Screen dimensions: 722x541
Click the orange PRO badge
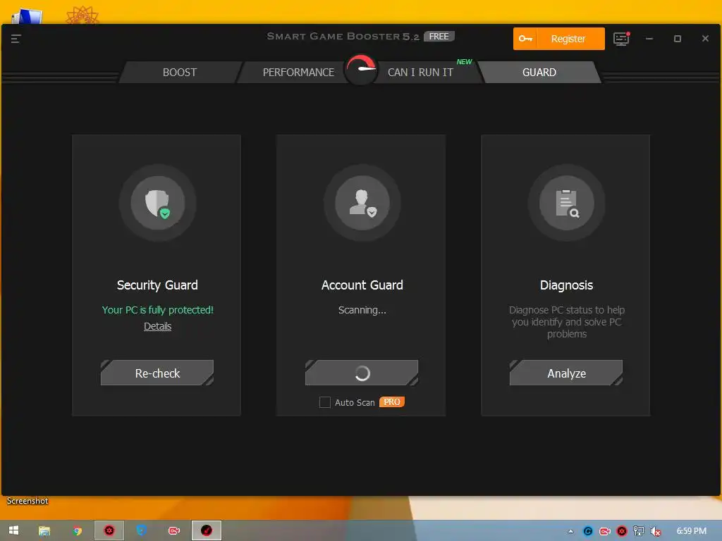(392, 402)
